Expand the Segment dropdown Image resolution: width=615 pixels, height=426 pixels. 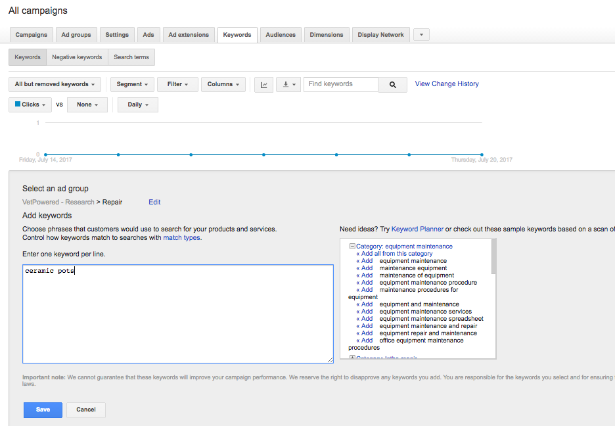132,84
